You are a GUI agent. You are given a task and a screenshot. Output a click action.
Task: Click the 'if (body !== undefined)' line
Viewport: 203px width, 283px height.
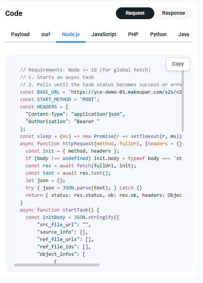point(104,158)
